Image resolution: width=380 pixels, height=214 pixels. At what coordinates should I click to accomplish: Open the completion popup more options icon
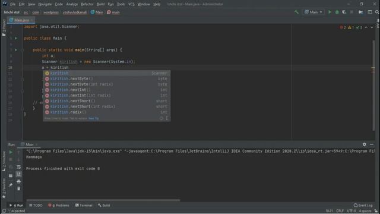[x=167, y=118]
